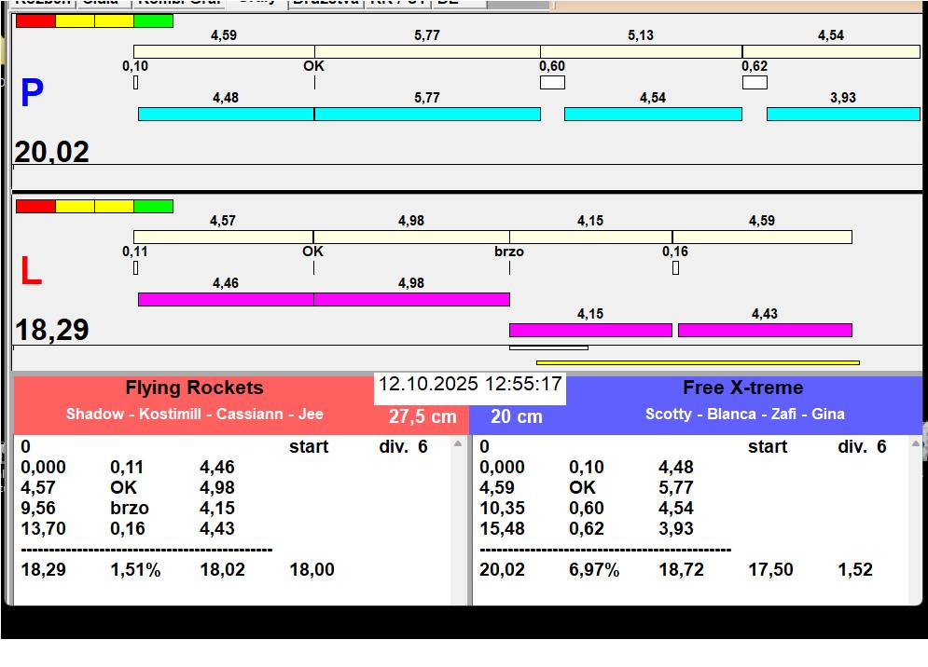Screen dimensions: 928x667
Task: Click the date and time stamp
Action: tap(470, 384)
